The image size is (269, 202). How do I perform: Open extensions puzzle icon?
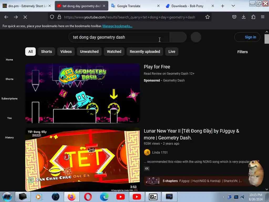253,17
